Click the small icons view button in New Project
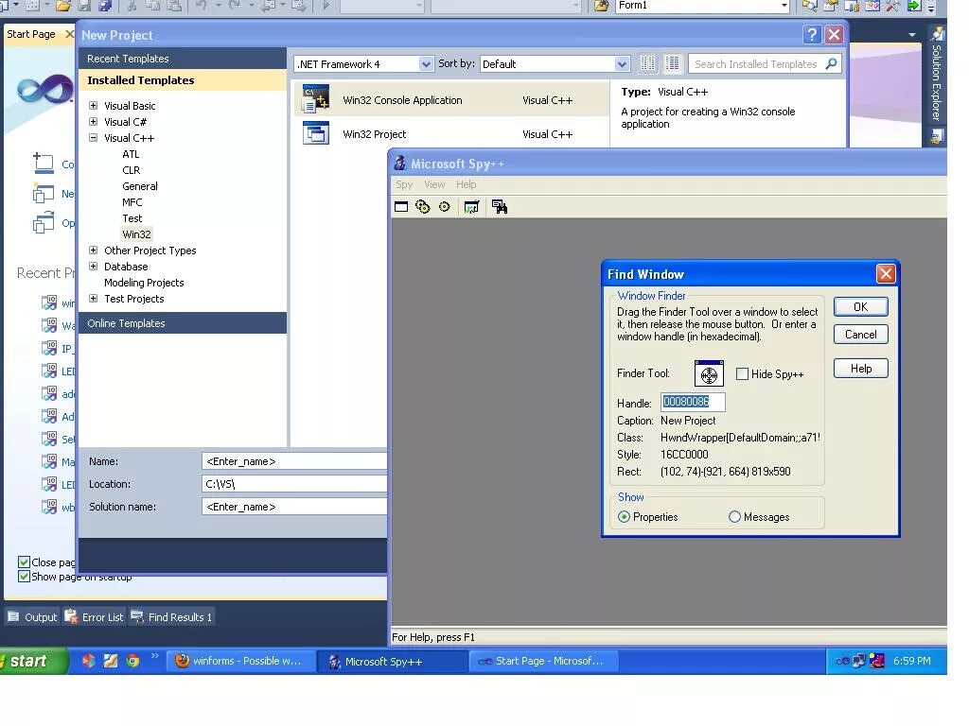Screen dimensions: 969x726 click(647, 63)
